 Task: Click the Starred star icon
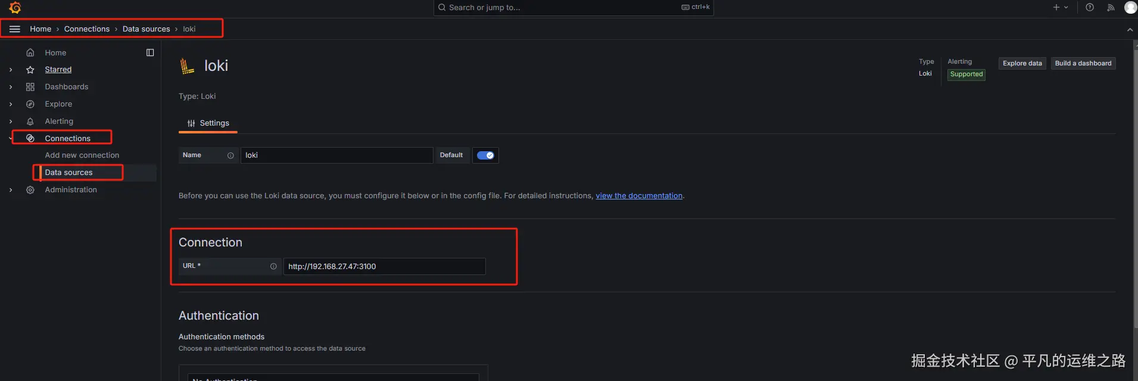(x=30, y=70)
